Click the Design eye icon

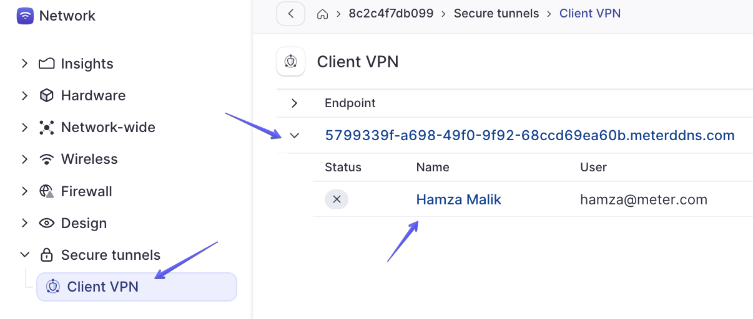pos(46,223)
